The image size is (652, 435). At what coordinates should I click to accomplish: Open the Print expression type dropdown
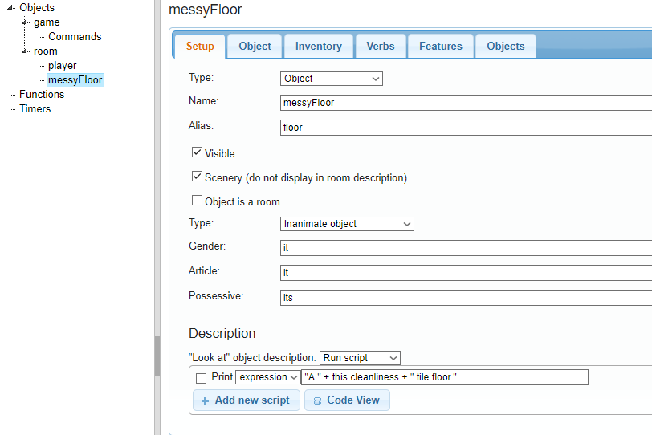coord(267,377)
